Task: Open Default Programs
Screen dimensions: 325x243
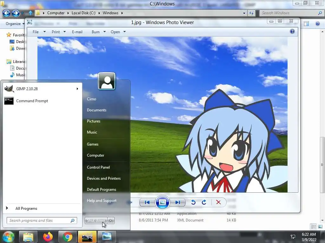Action: (x=101, y=190)
